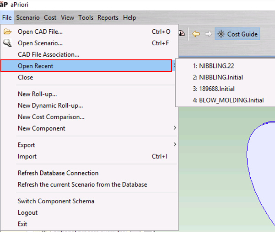This screenshot has height=232, width=275.
Task: Open the Scenario menu
Action: click(x=28, y=17)
